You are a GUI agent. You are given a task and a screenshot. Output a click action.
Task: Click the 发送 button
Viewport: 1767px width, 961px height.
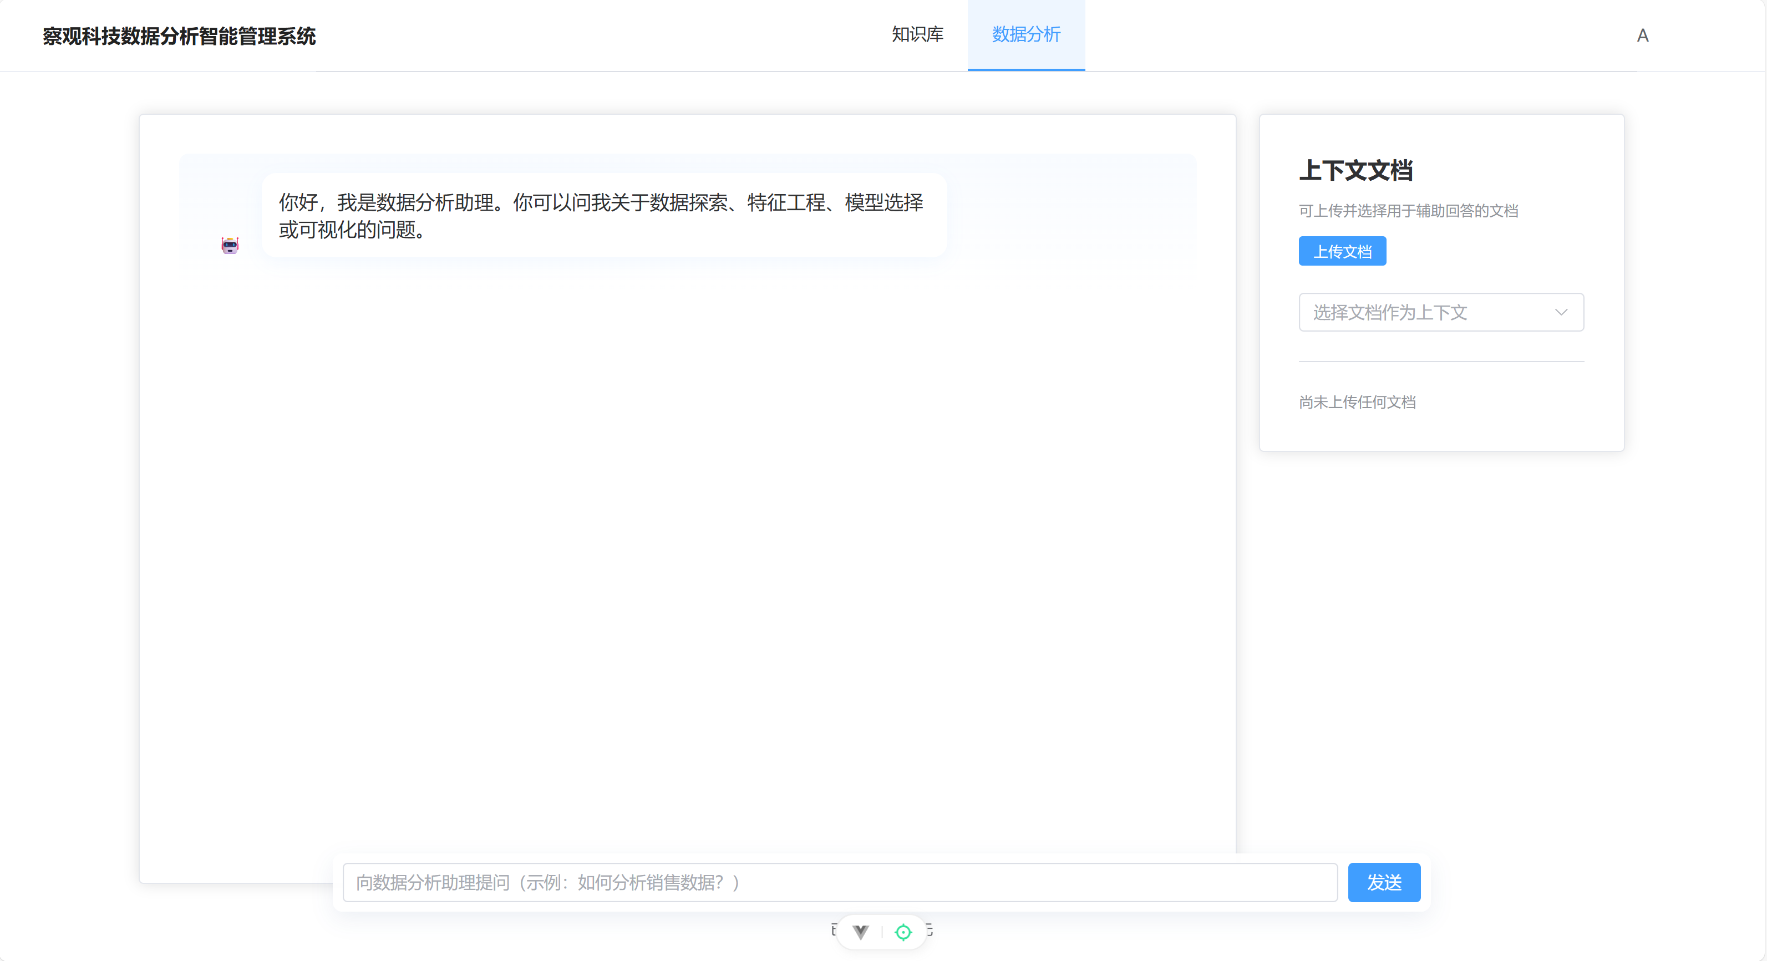[x=1384, y=882]
